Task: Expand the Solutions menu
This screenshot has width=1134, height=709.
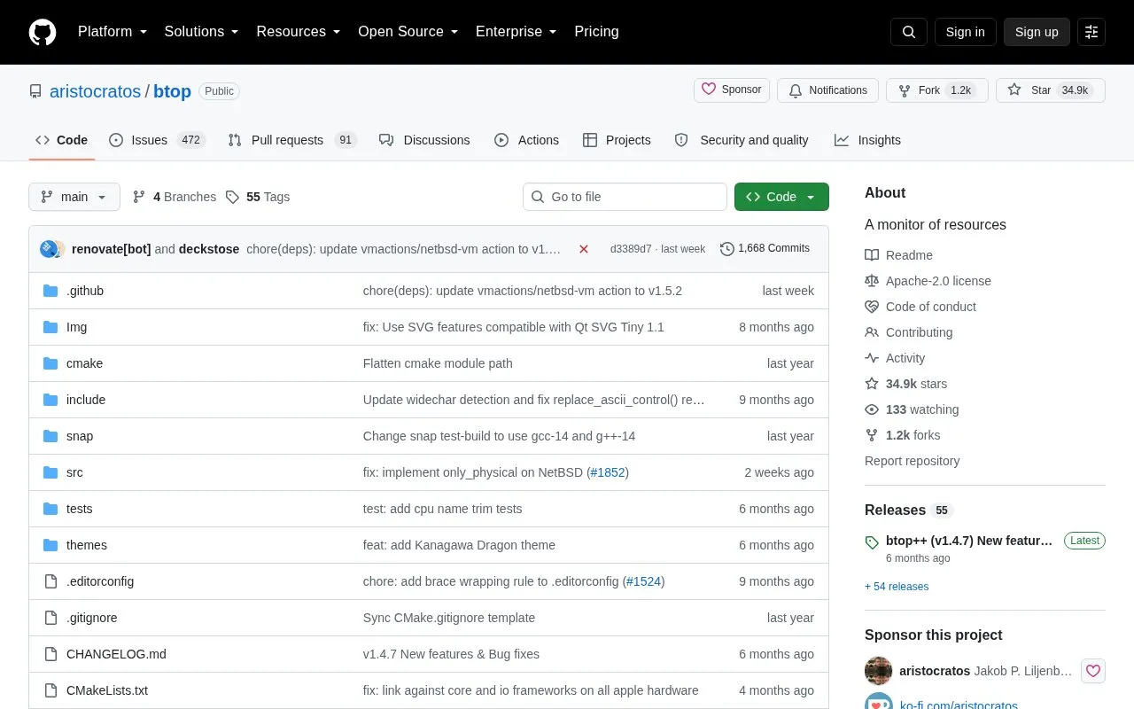Action: (x=202, y=32)
